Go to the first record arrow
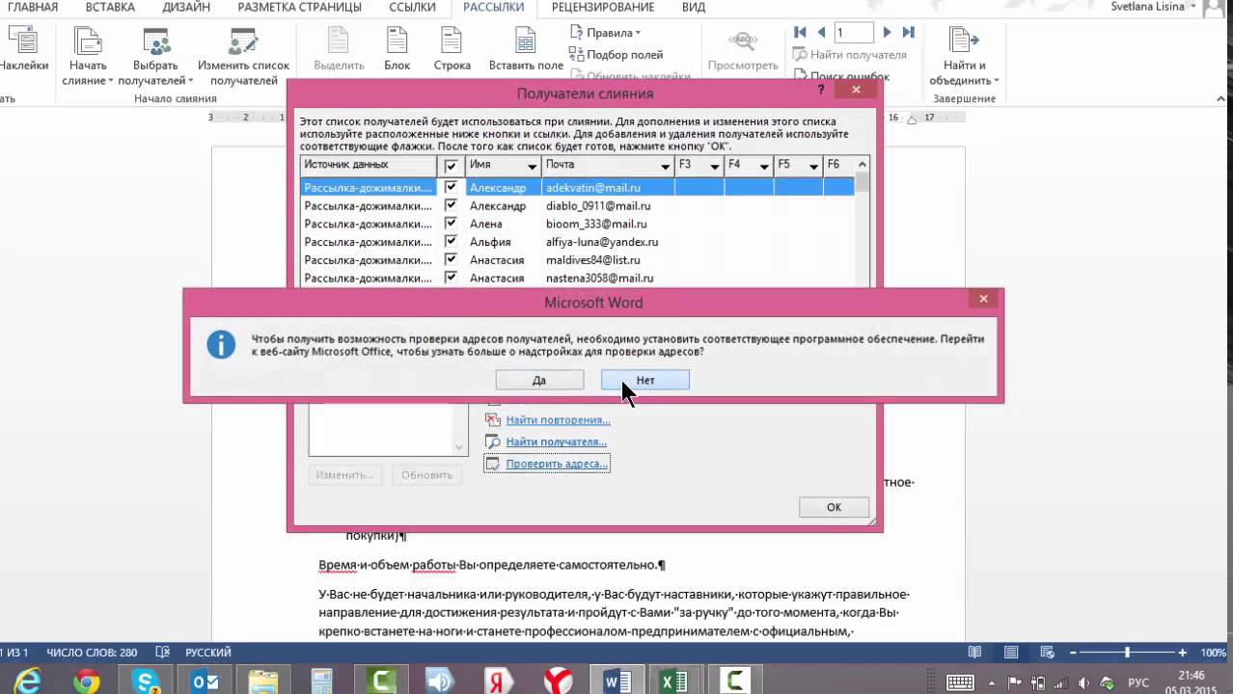The height and width of the screenshot is (694, 1233). click(800, 33)
